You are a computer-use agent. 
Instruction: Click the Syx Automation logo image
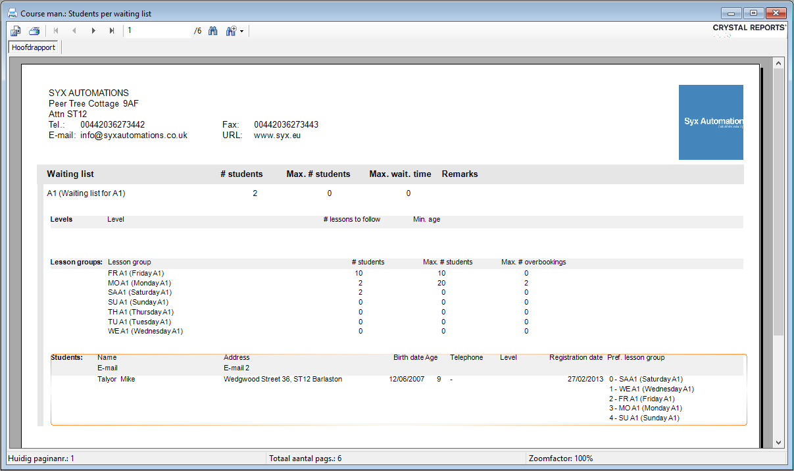[710, 122]
